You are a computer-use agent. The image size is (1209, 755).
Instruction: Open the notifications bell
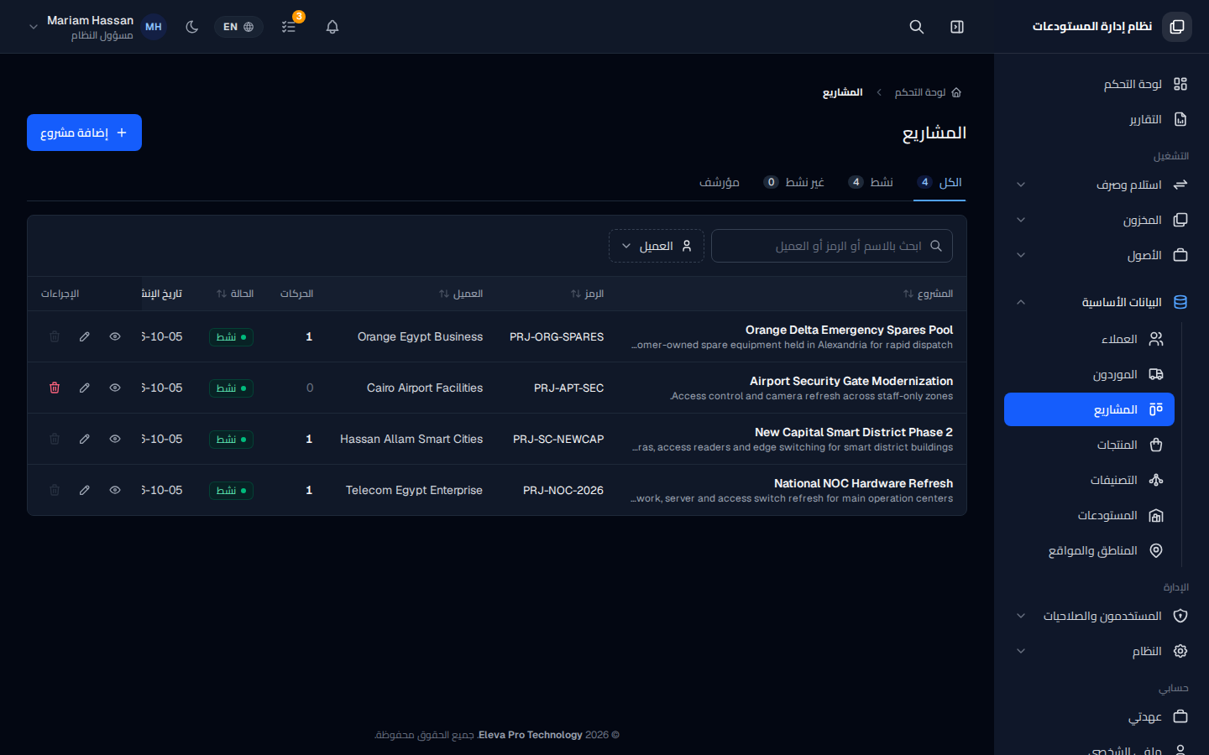332,27
